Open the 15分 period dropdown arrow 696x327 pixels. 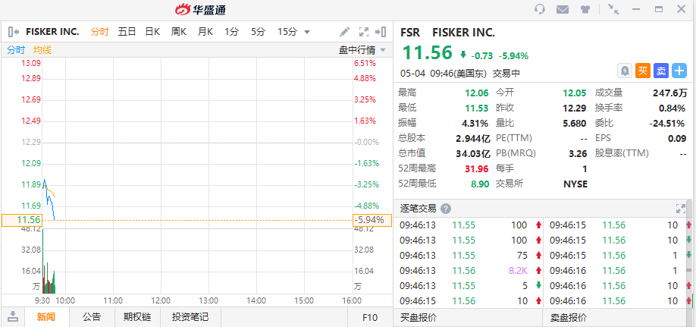(x=307, y=32)
